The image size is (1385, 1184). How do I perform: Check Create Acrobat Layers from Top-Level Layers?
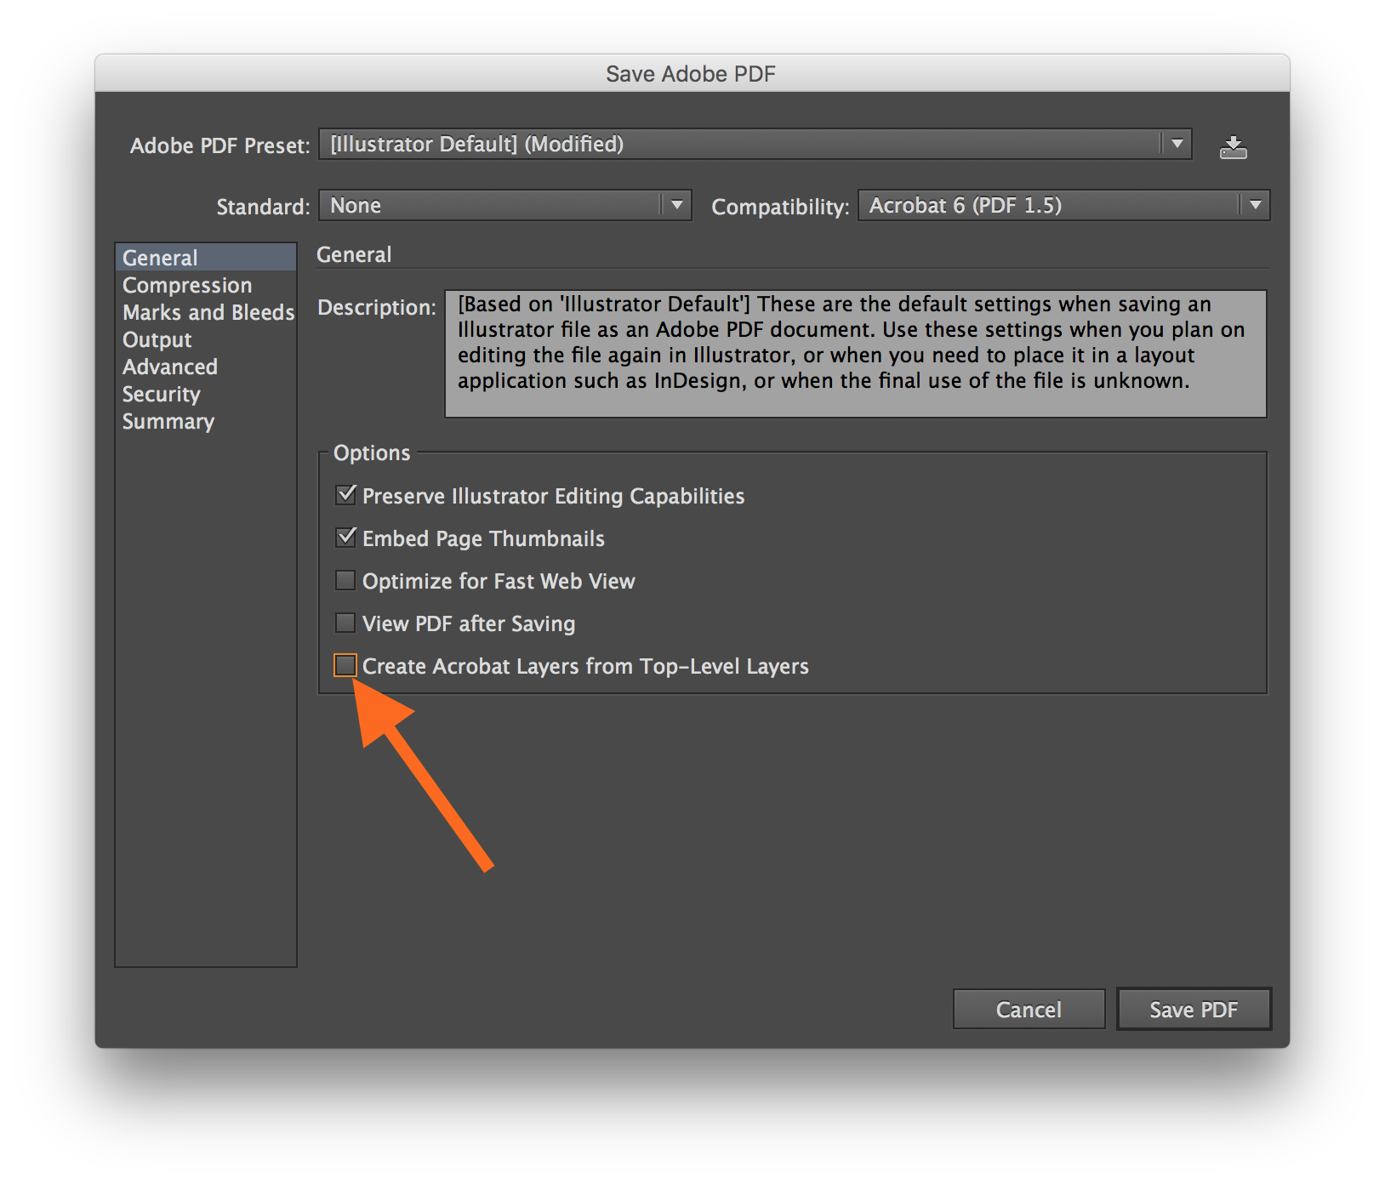345,665
